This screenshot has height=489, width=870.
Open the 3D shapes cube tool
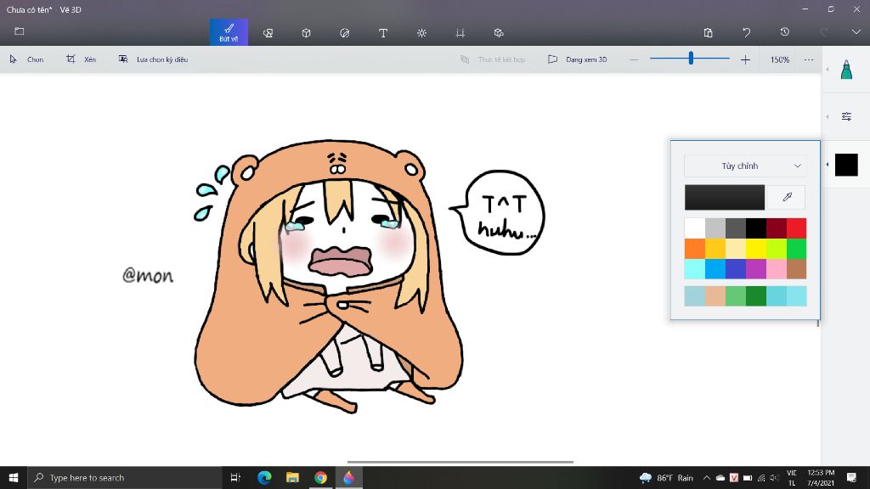pyautogui.click(x=306, y=33)
